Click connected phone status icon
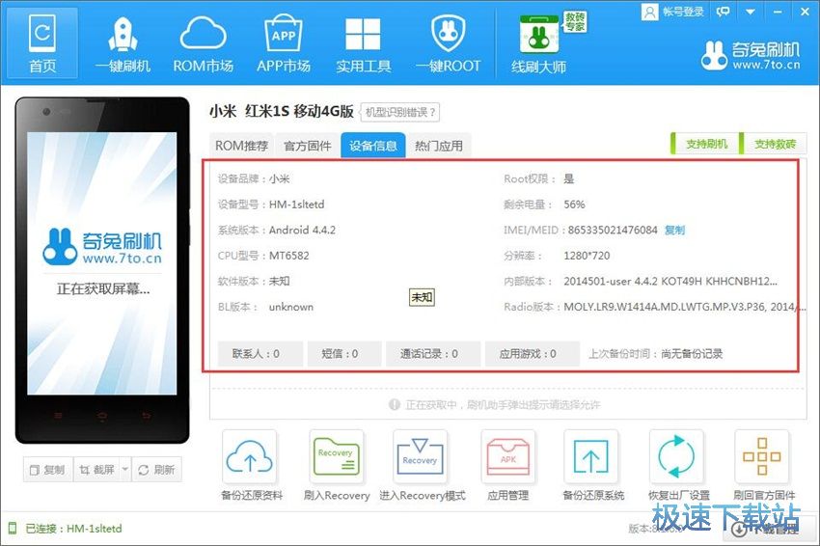 (x=13, y=528)
